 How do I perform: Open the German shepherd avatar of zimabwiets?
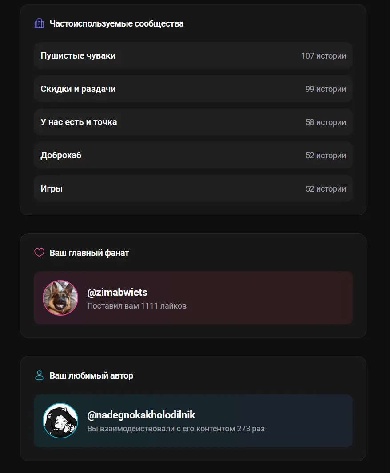coord(60,298)
